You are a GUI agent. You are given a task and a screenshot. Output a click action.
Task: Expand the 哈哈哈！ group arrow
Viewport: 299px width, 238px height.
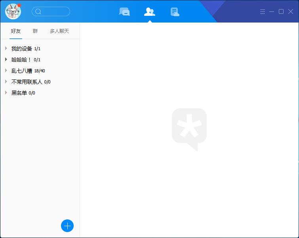[6, 60]
